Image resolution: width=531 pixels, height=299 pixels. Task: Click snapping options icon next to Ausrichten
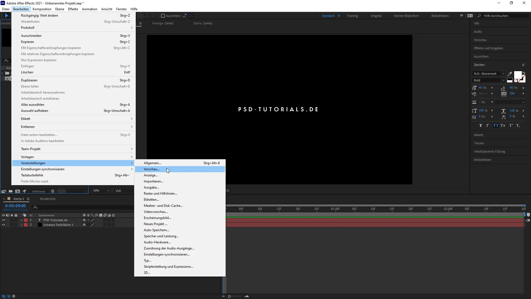[x=184, y=16]
